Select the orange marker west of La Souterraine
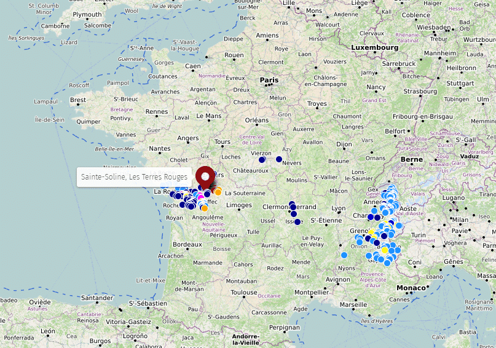 pos(218,192)
